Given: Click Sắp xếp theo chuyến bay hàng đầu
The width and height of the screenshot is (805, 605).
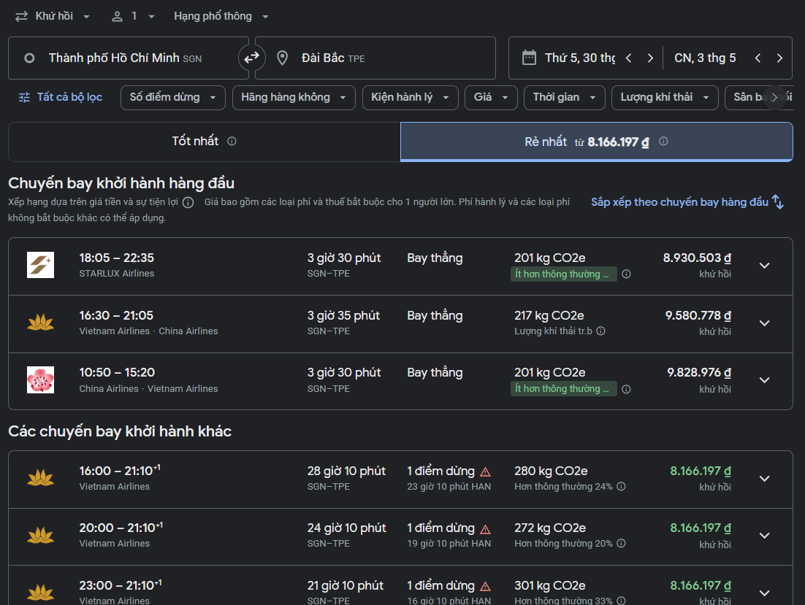Looking at the screenshot, I should click(x=687, y=202).
